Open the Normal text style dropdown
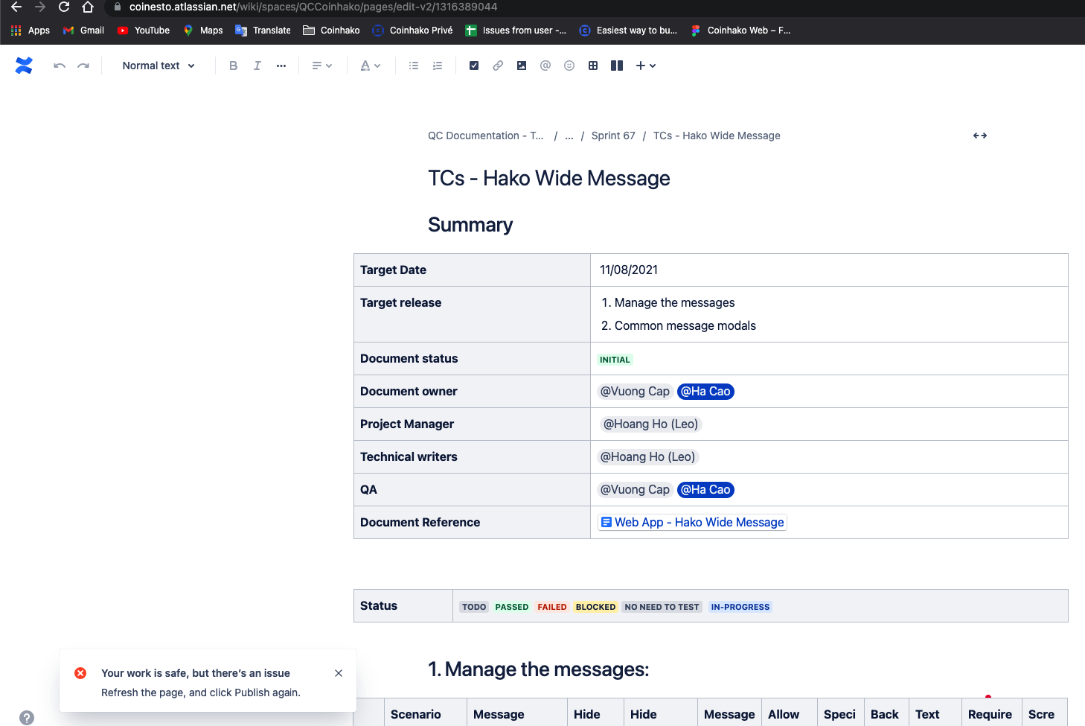1085x726 pixels. tap(159, 66)
